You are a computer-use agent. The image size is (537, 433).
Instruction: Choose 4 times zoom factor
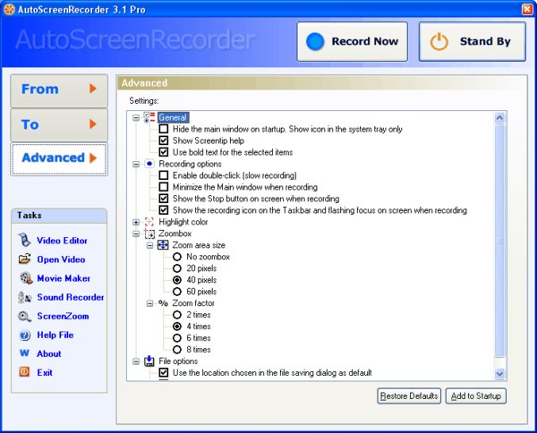[177, 327]
